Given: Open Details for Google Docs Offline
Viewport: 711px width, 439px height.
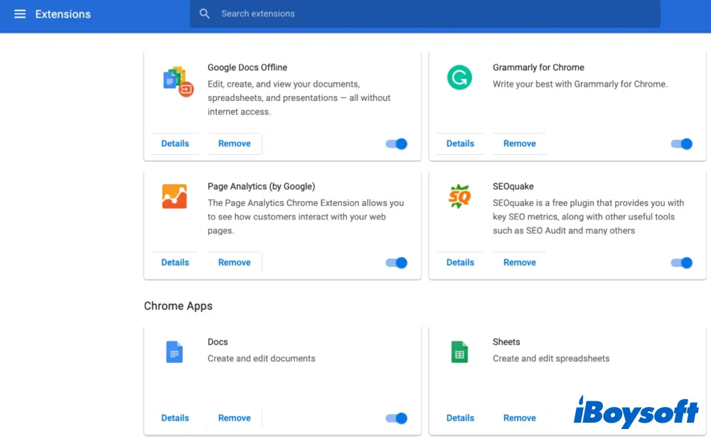Looking at the screenshot, I should click(x=175, y=143).
